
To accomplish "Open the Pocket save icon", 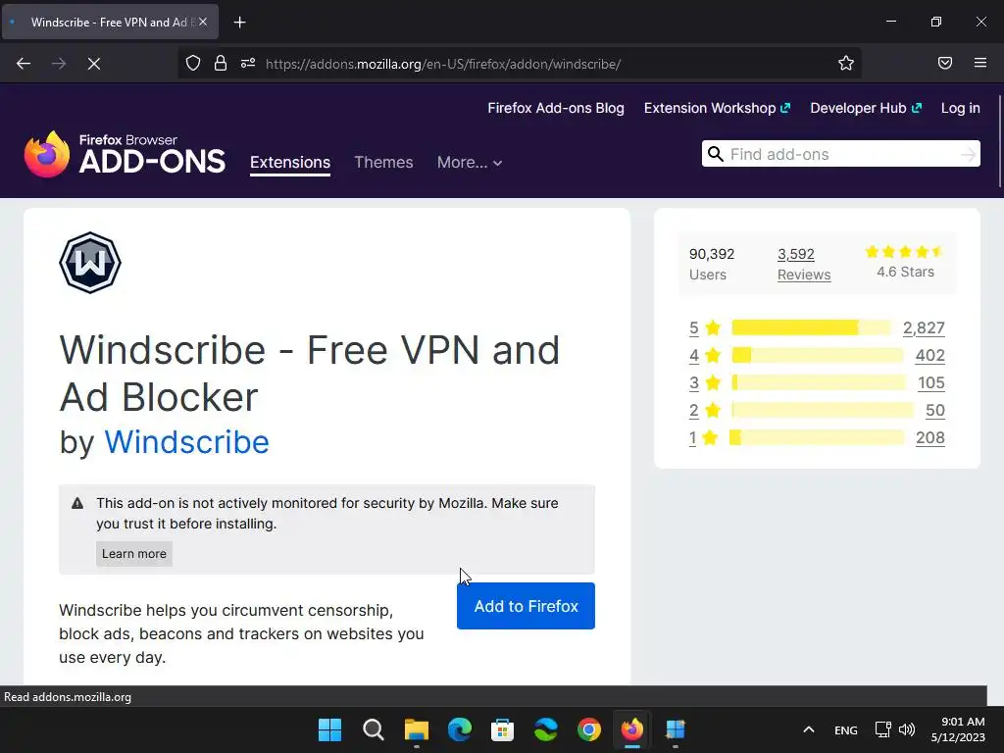I will coord(944,64).
